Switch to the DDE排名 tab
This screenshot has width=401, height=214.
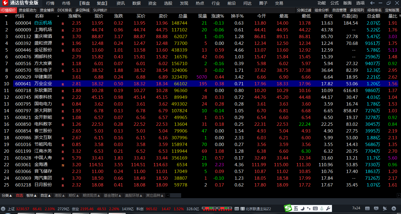click(65, 10)
